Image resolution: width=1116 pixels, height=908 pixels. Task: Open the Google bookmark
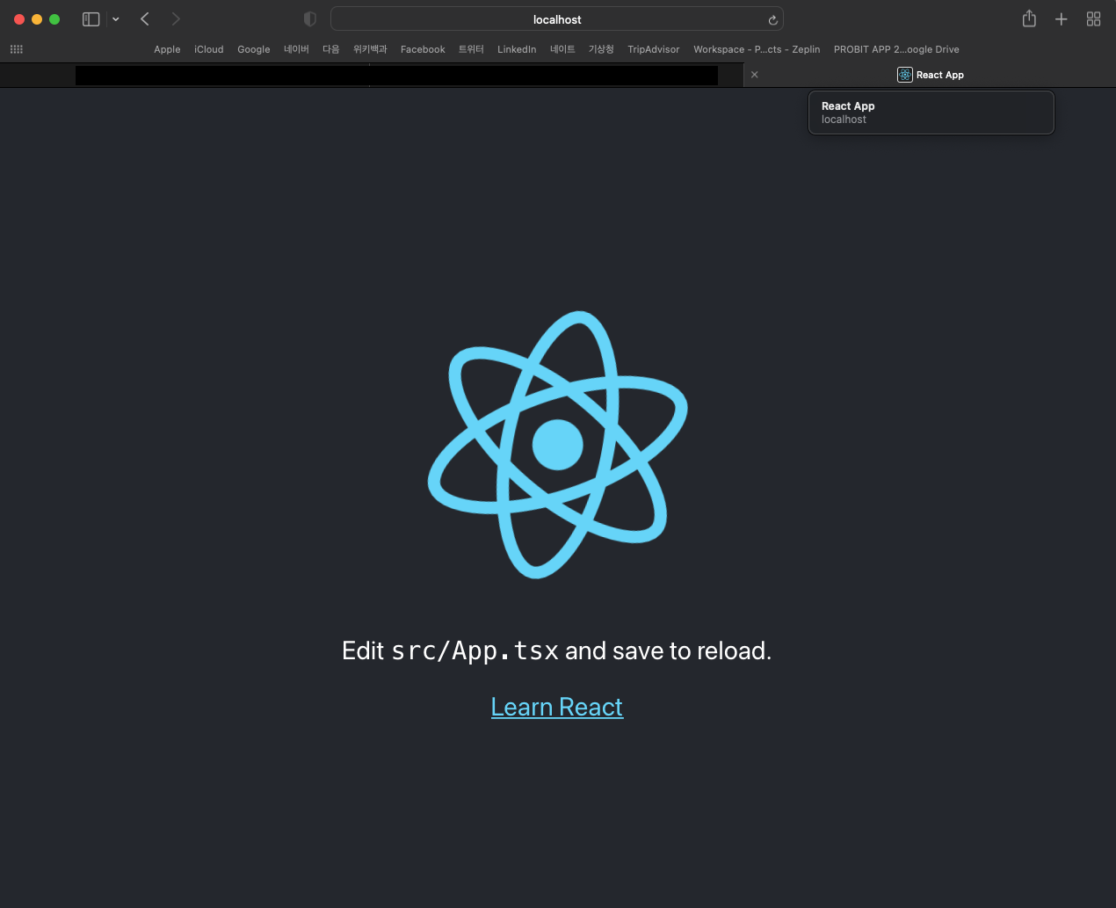(254, 49)
